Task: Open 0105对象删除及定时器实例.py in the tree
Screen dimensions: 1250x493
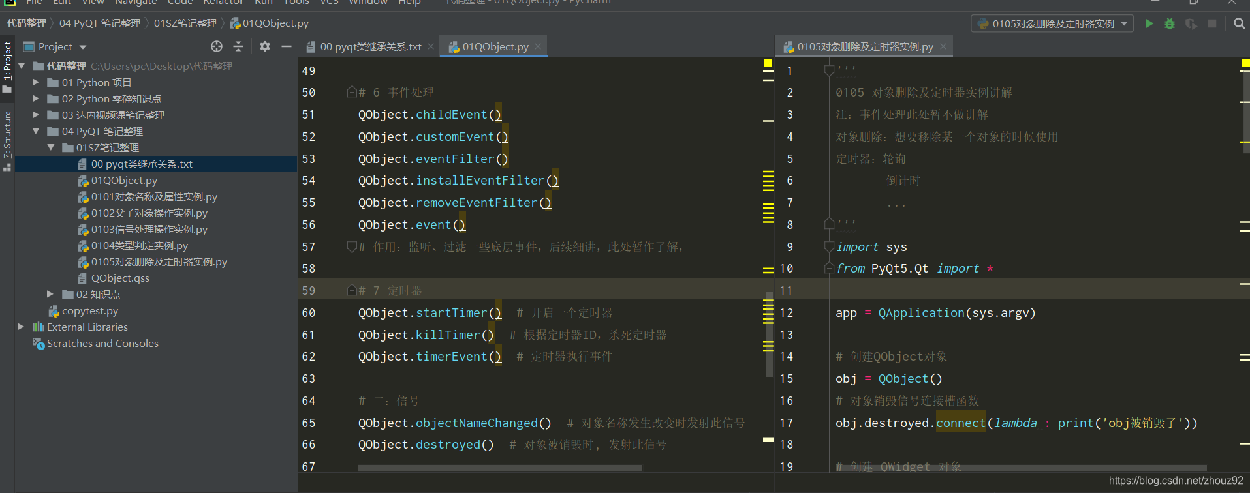Action: tap(159, 261)
